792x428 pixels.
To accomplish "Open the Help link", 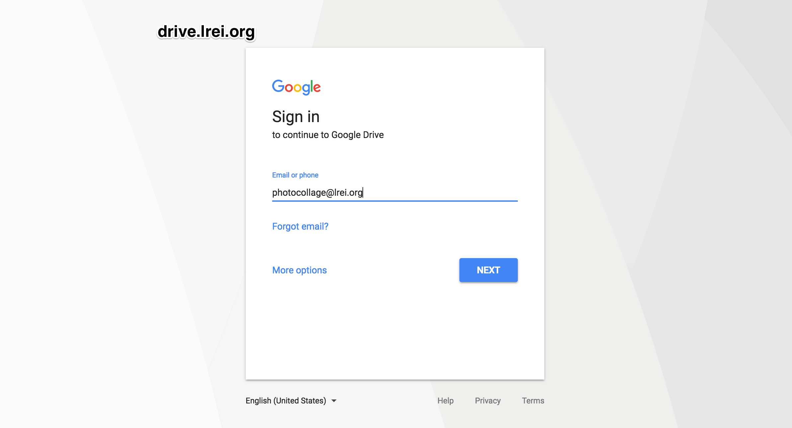I will click(445, 401).
